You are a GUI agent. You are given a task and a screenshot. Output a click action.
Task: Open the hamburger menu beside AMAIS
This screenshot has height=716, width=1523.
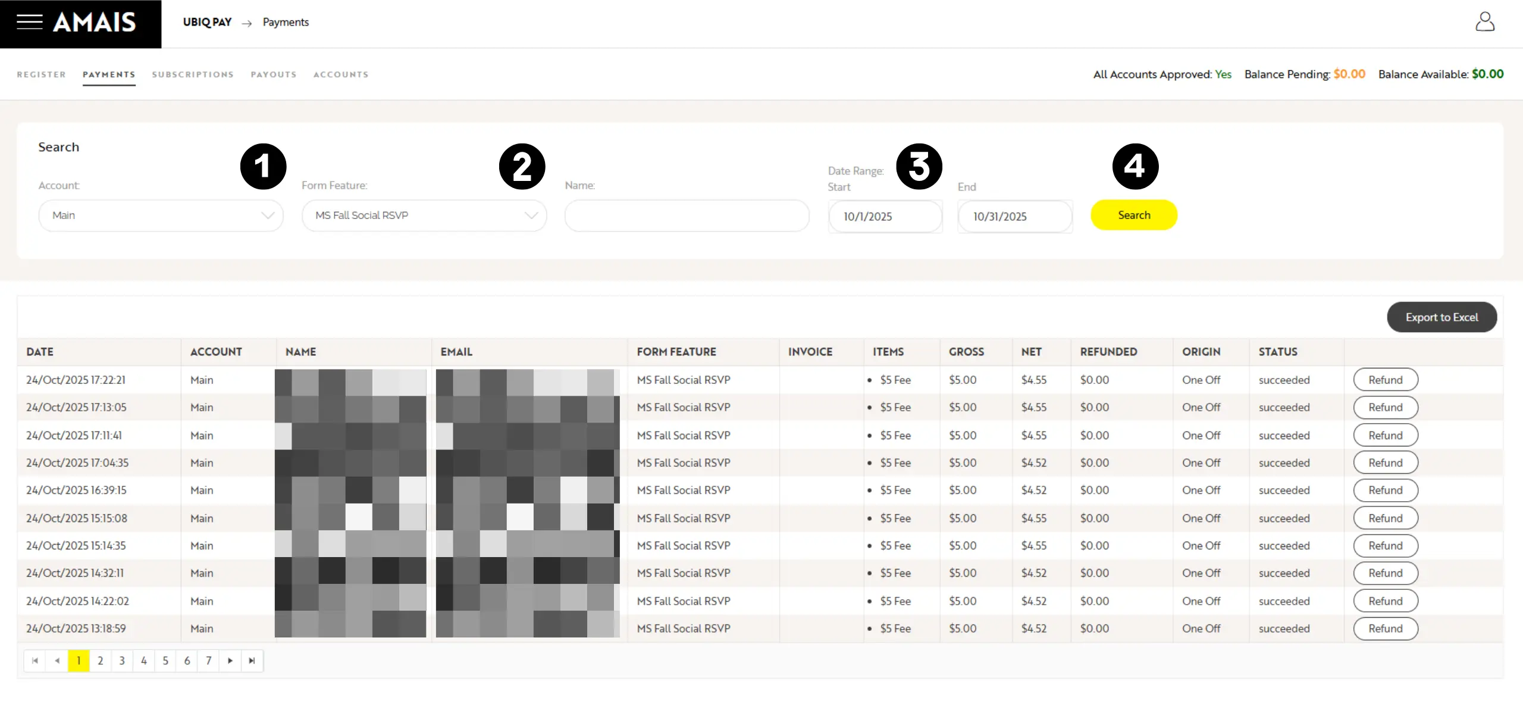29,22
